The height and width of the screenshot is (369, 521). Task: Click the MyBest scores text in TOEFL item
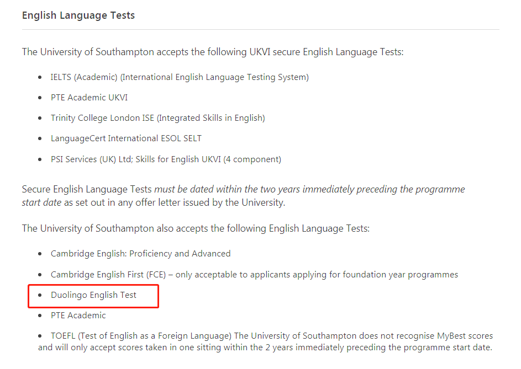(465, 336)
